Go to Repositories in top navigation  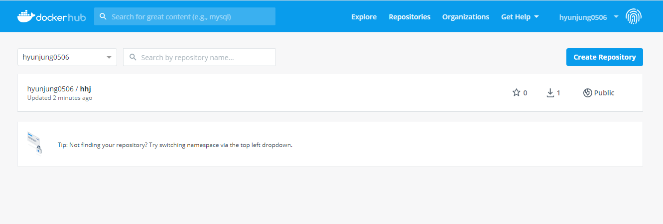[409, 17]
